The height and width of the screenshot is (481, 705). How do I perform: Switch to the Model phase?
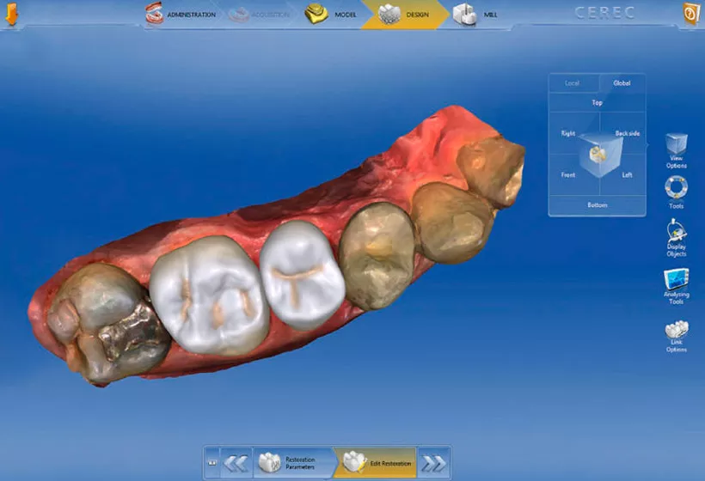click(332, 15)
